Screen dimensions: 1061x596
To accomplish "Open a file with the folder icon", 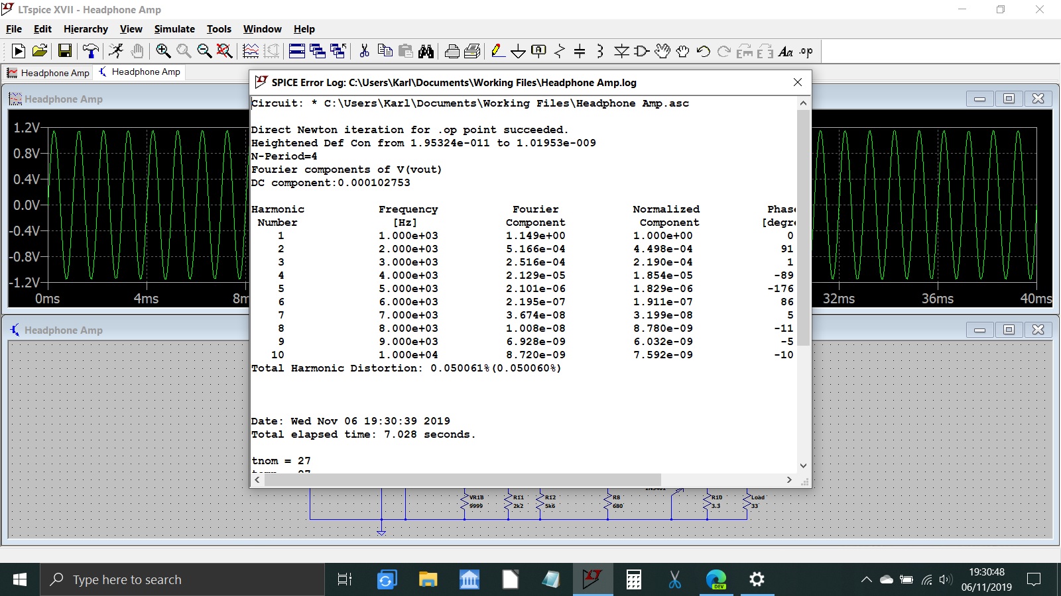I will [40, 51].
